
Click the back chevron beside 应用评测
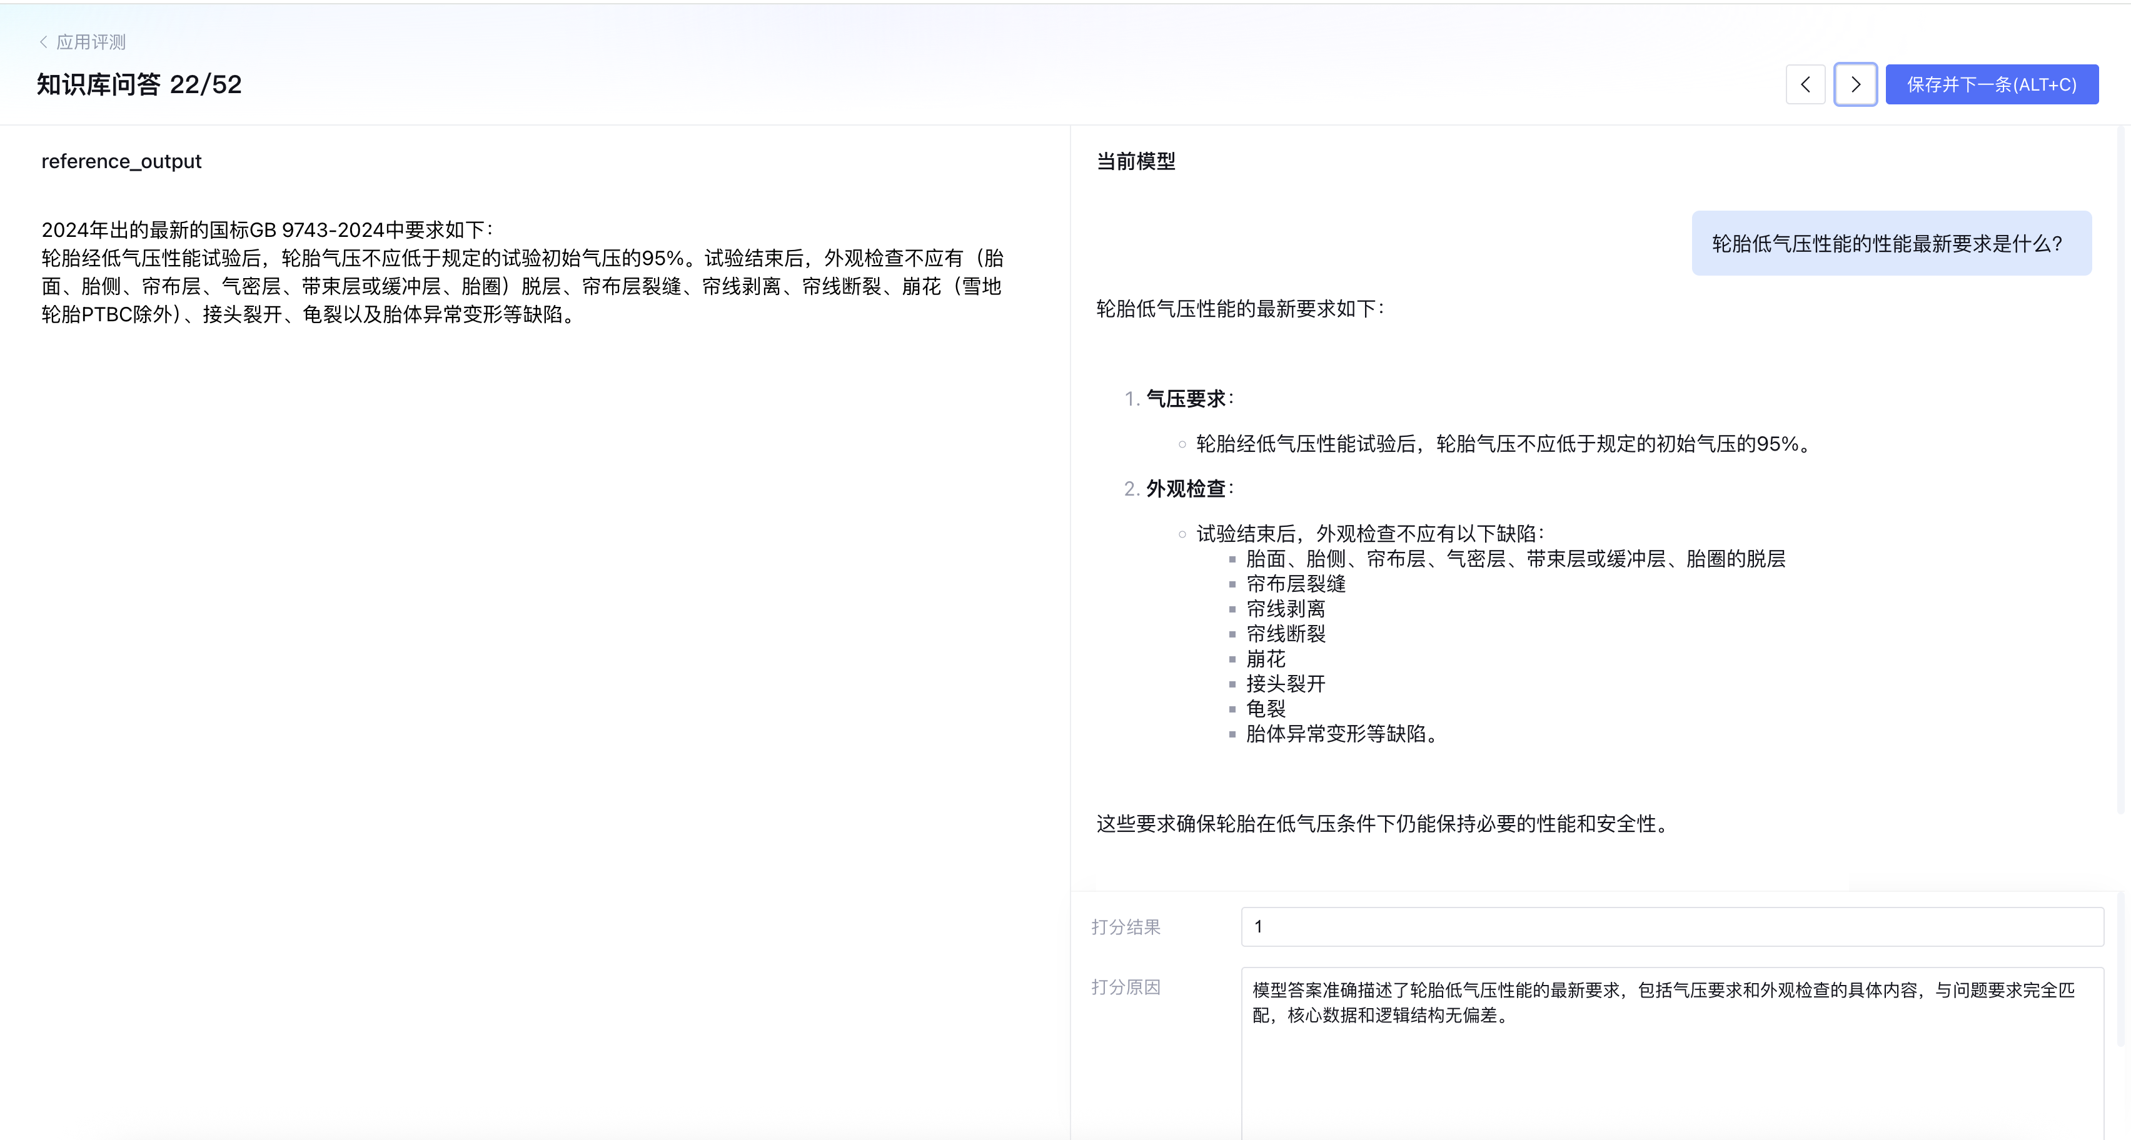[43, 41]
